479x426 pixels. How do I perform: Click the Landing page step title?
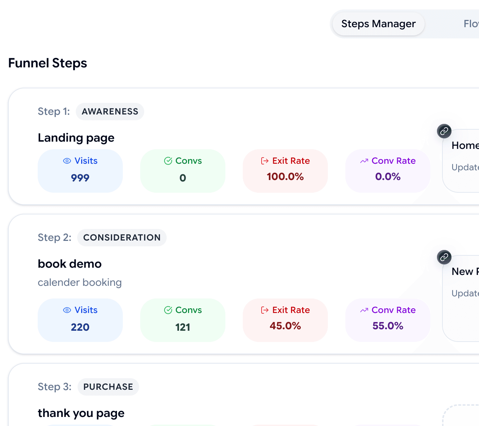pyautogui.click(x=76, y=138)
